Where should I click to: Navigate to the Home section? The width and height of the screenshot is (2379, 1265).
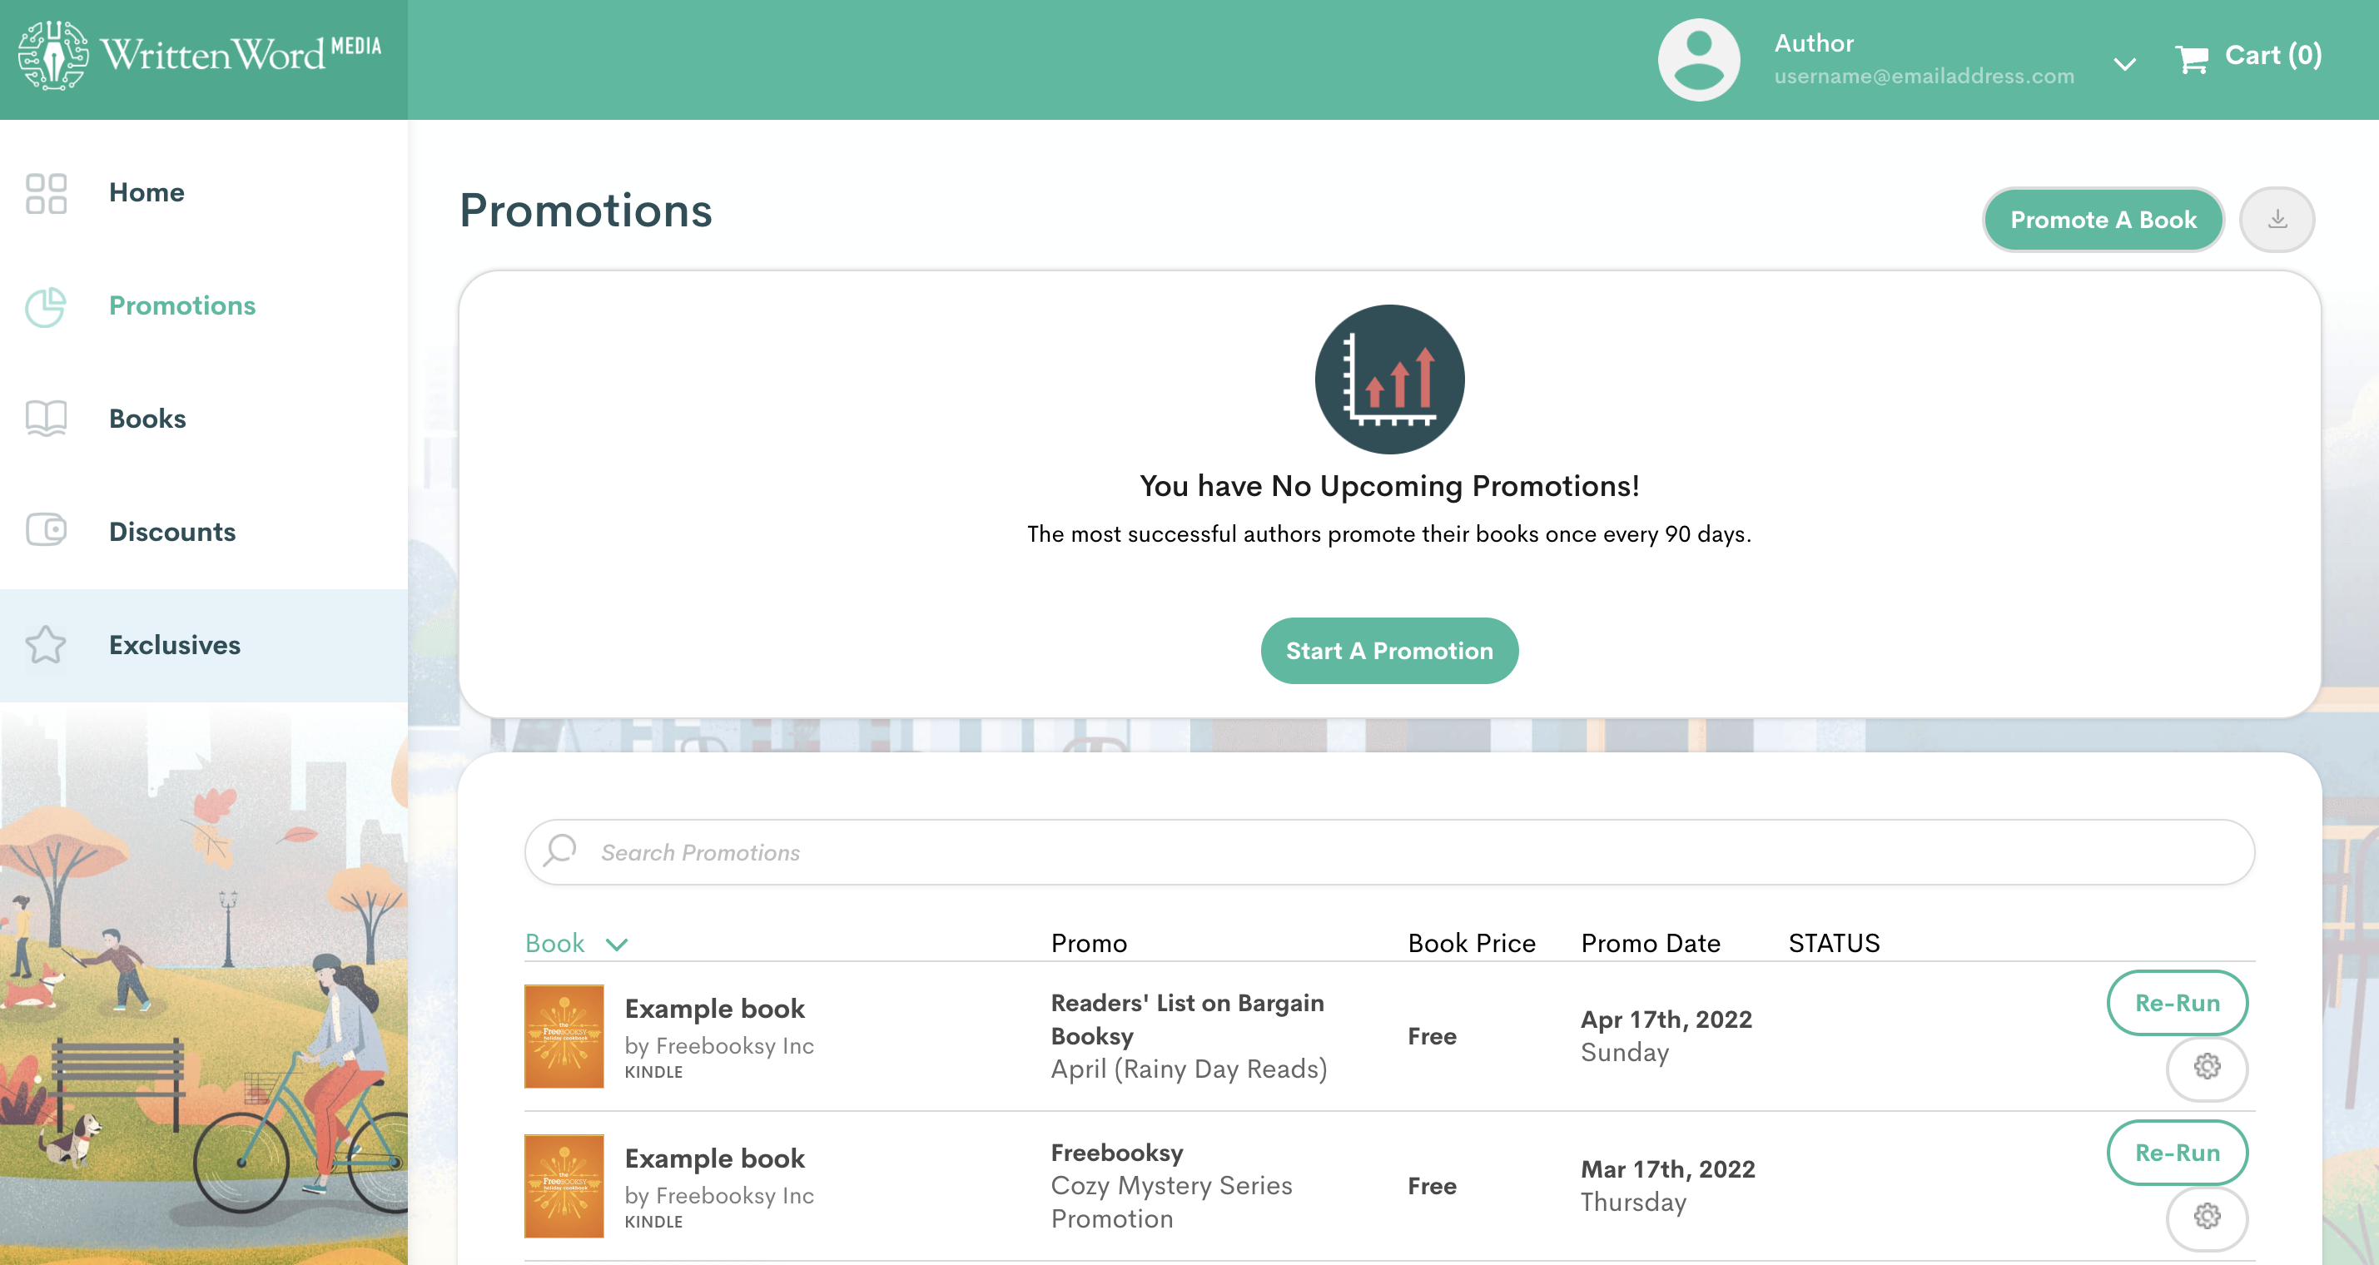[x=146, y=193]
